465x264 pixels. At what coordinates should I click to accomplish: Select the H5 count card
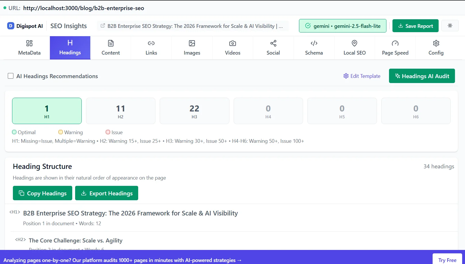(x=342, y=111)
